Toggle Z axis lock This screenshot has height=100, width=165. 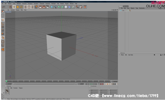click(x=33, y=7)
